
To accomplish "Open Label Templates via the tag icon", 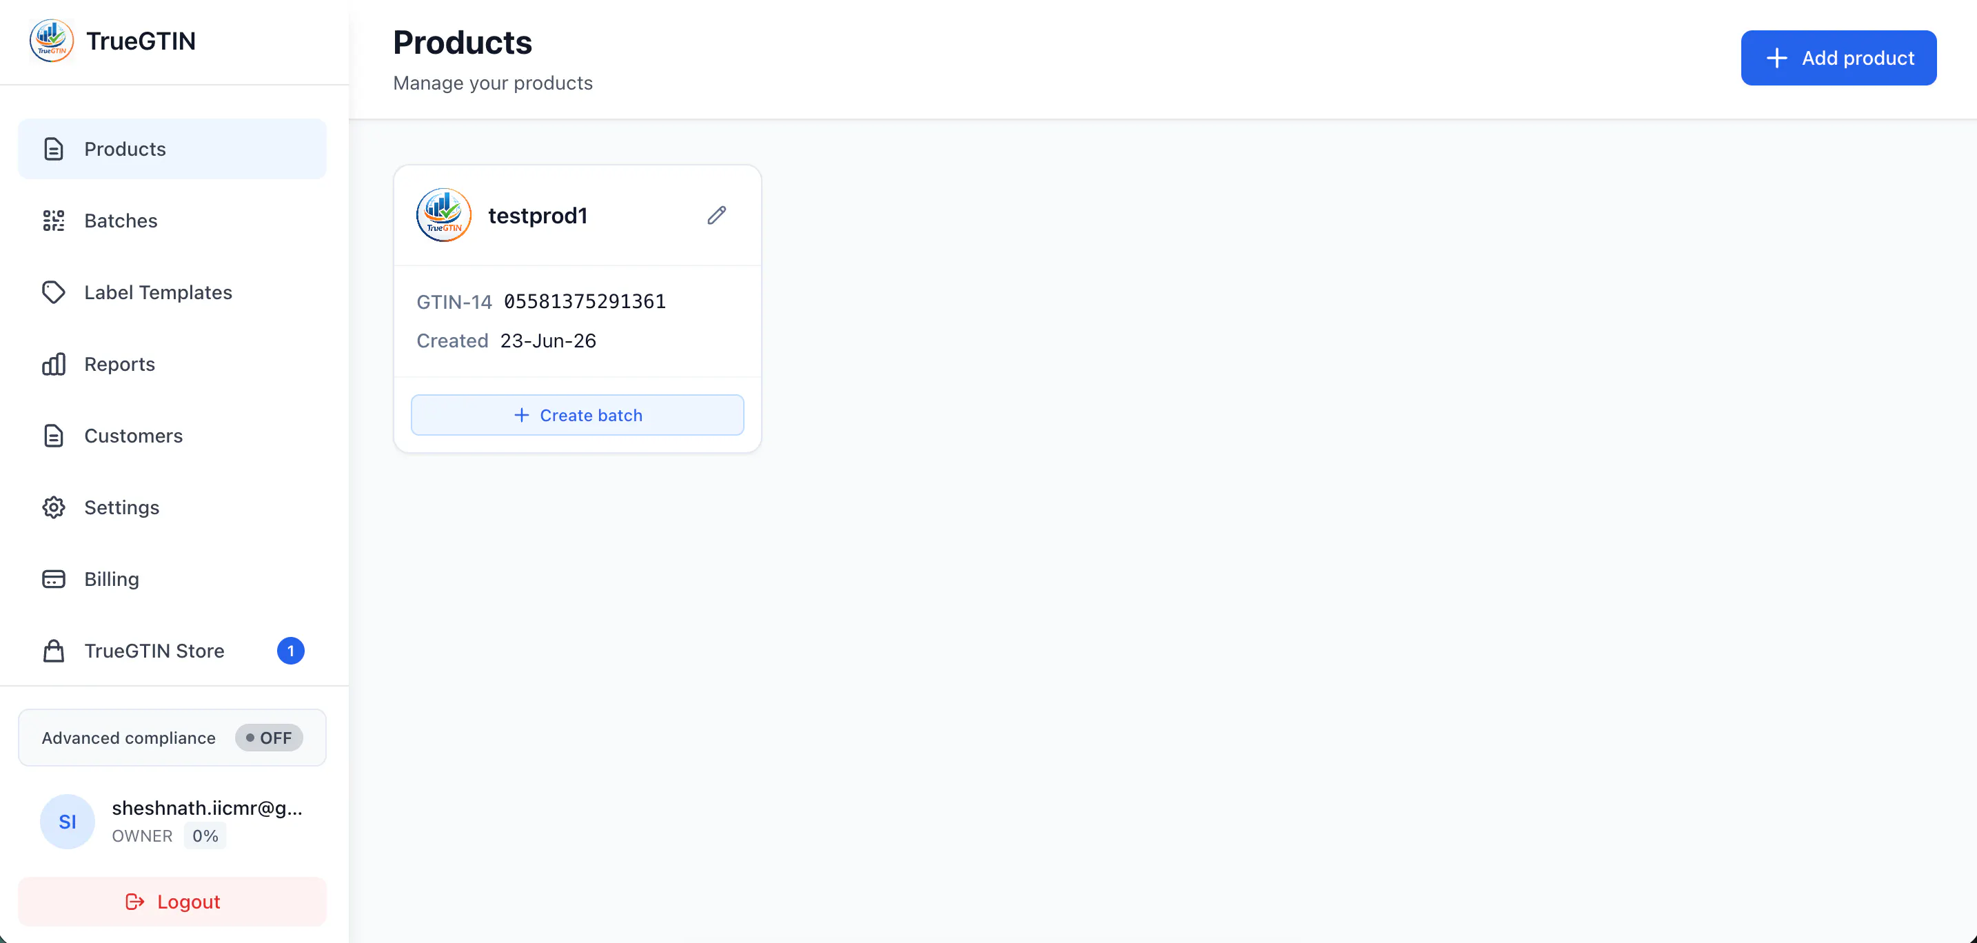I will point(54,292).
